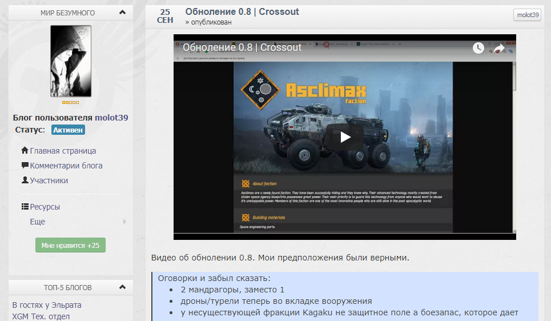Collapse the МИР БЕЗУМНОГО panel
551x321 pixels.
tap(122, 13)
